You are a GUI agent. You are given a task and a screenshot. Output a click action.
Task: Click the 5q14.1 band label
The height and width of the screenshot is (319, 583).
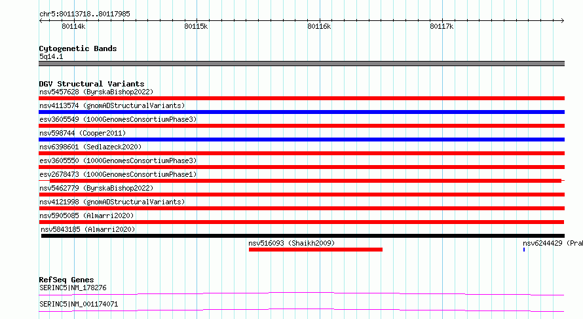point(51,56)
